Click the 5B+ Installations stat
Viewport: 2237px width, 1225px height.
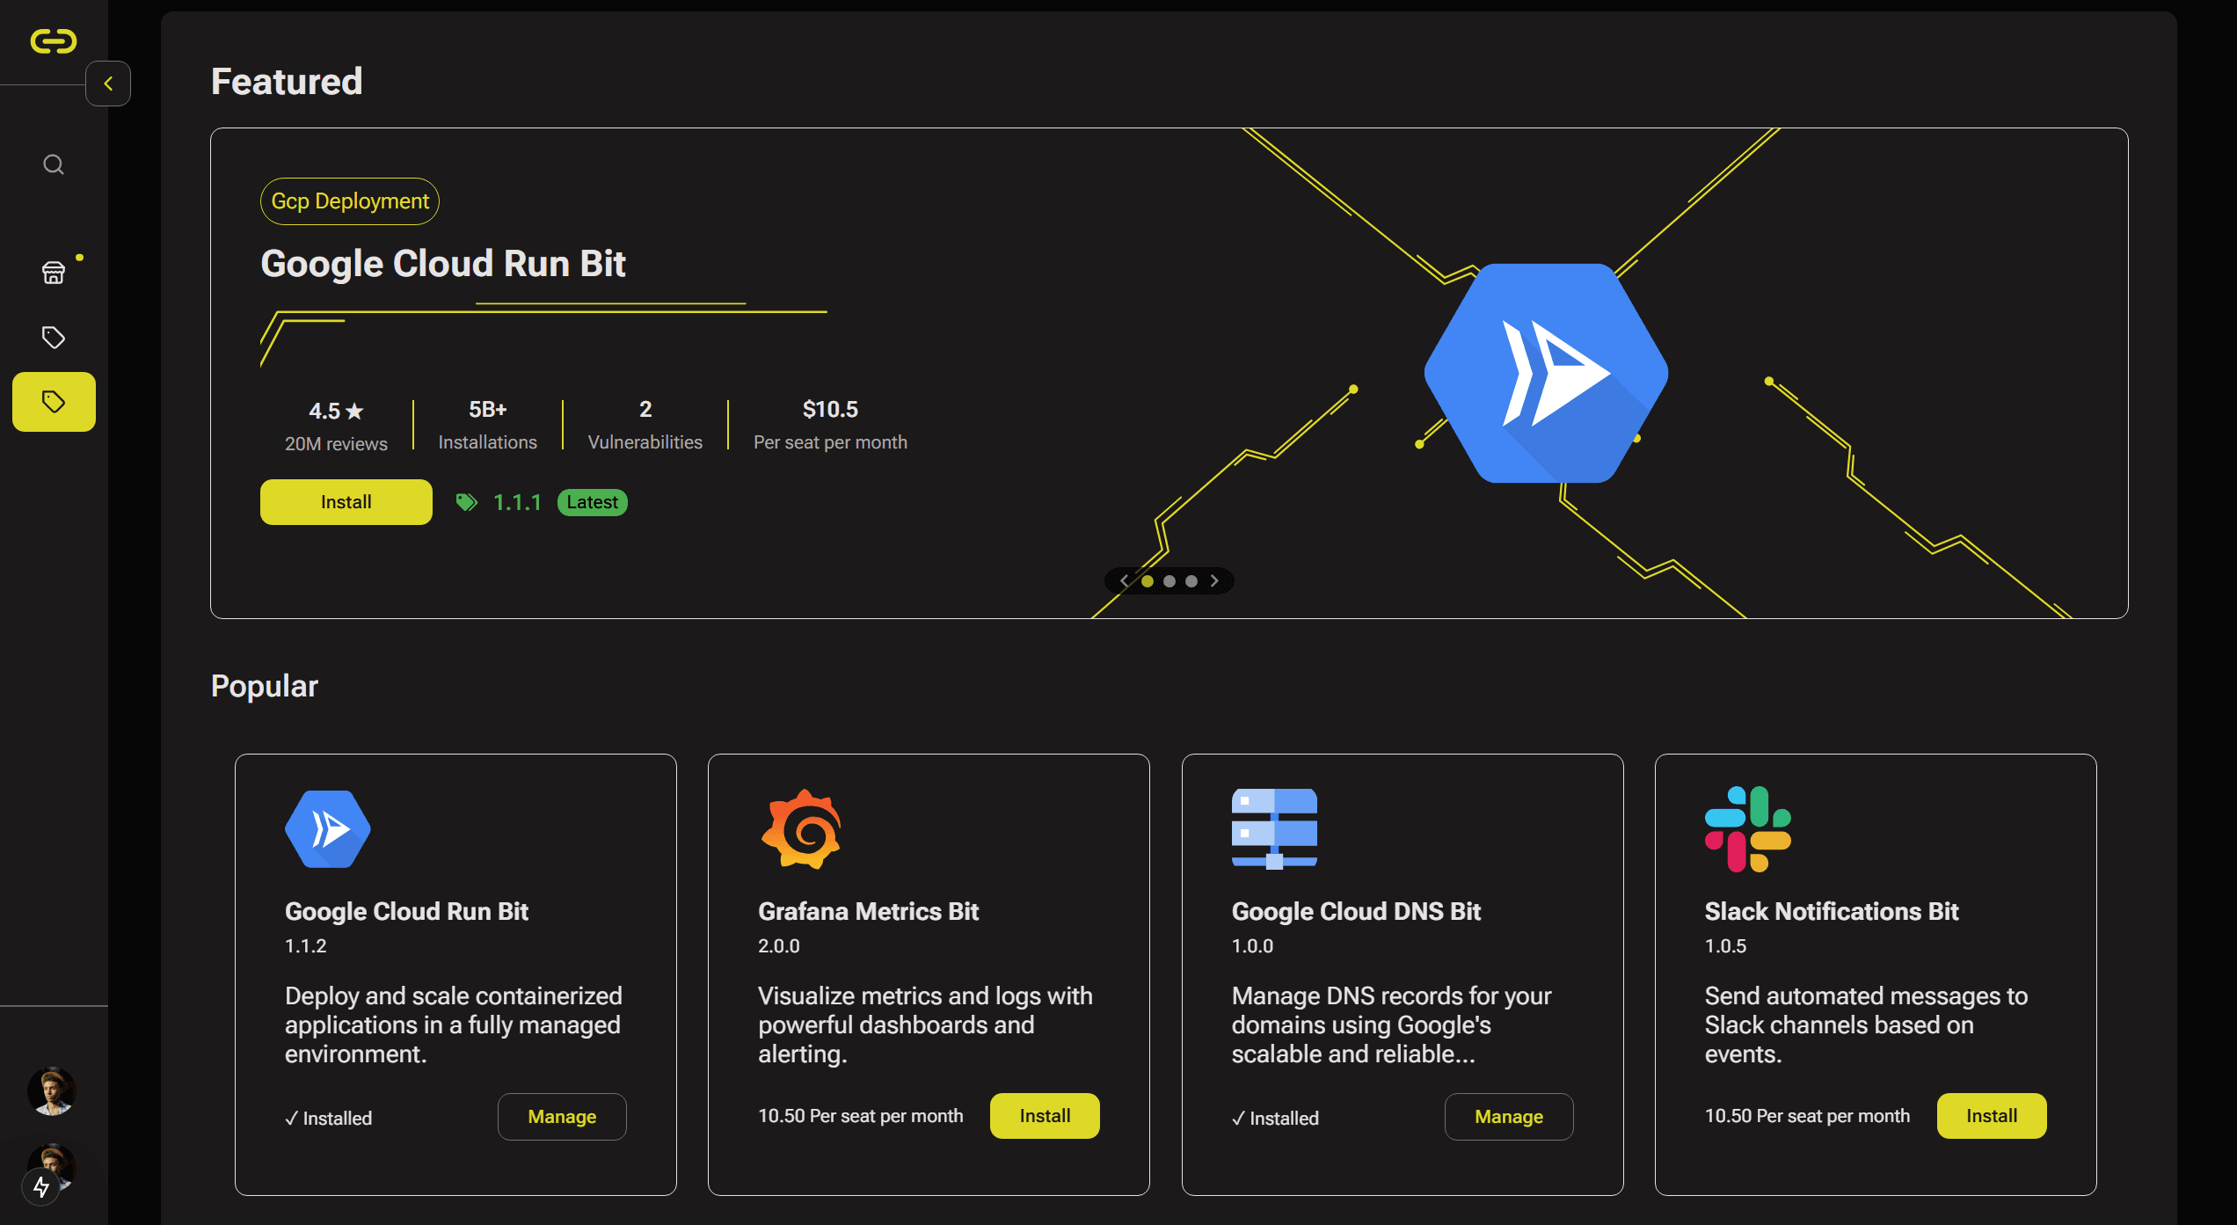[x=488, y=425]
